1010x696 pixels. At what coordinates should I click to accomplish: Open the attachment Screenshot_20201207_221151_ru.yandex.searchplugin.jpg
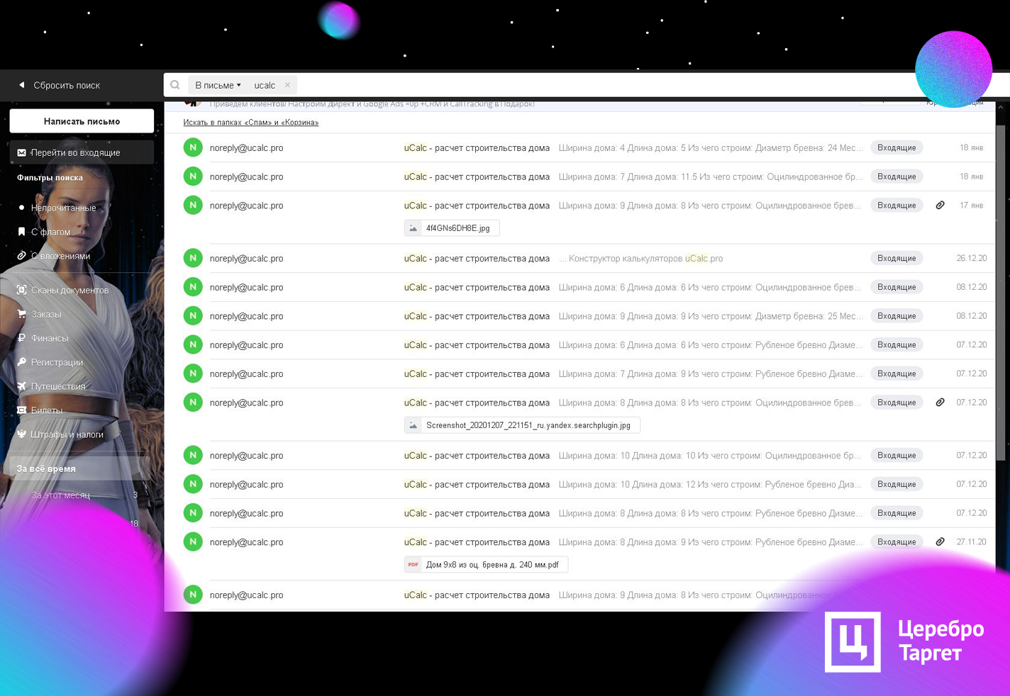coord(522,425)
